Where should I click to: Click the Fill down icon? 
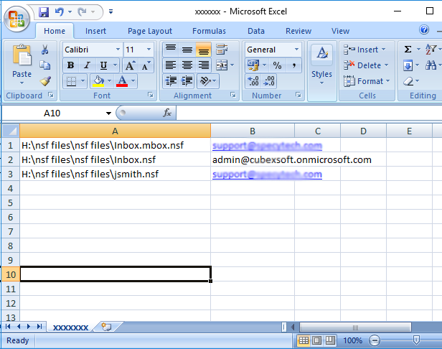[408, 65]
